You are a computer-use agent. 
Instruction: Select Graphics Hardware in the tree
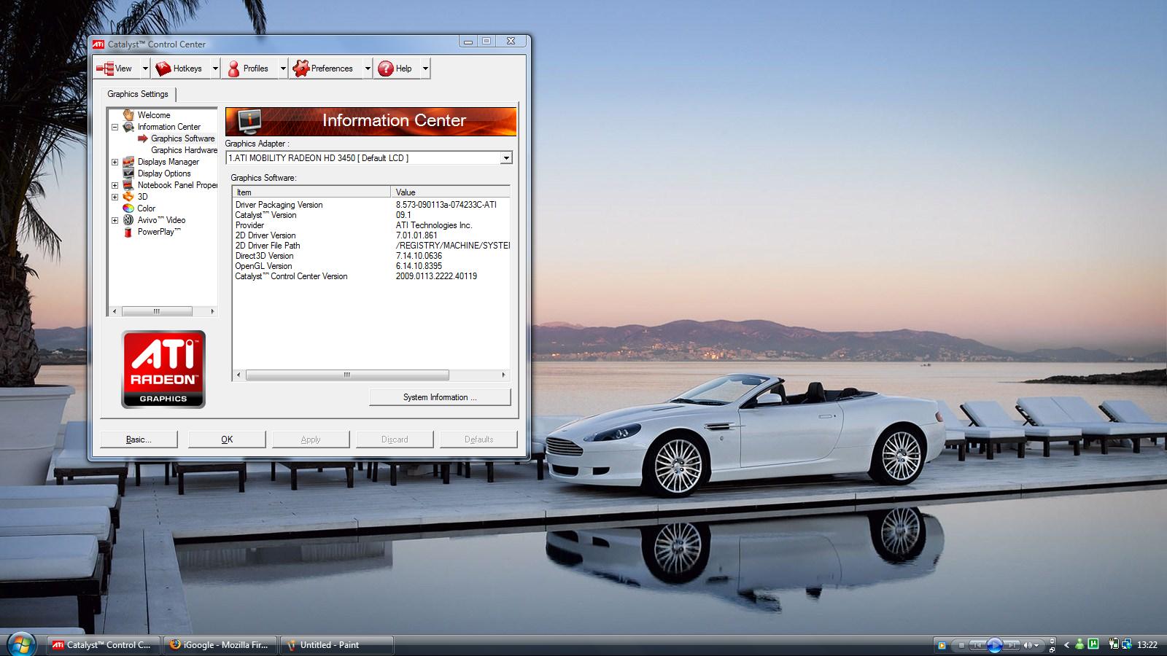[184, 150]
